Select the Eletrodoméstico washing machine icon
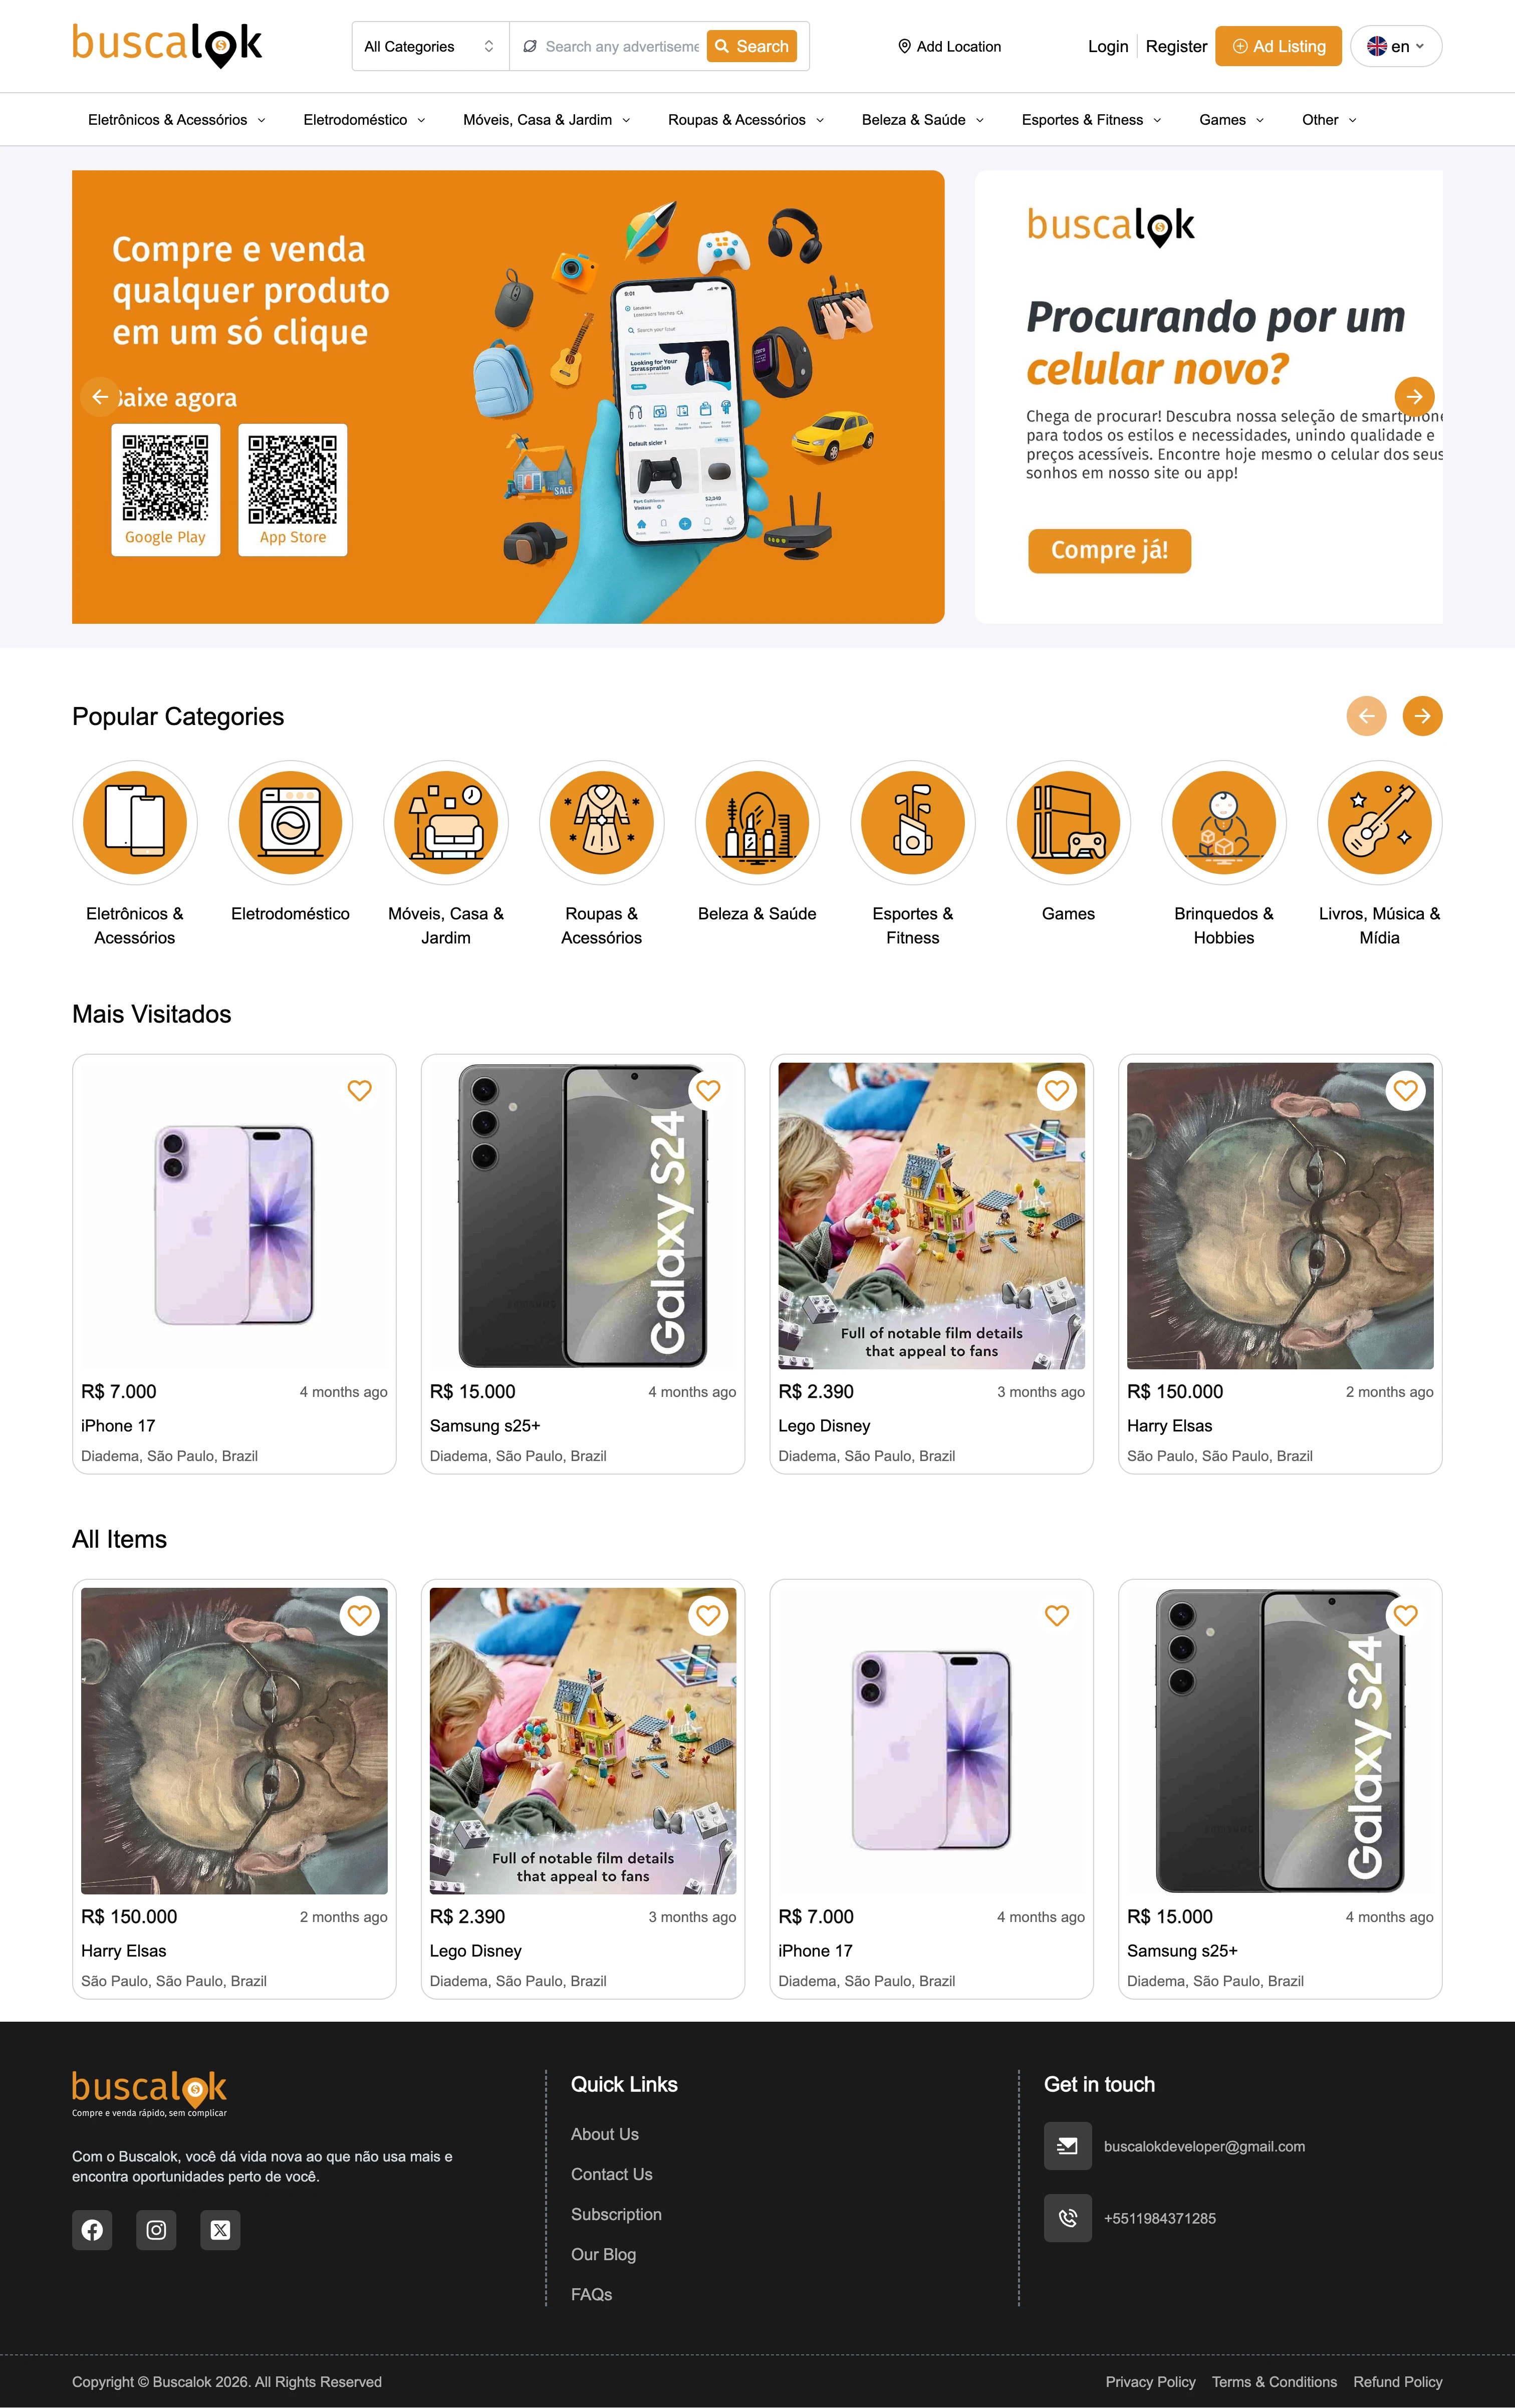The width and height of the screenshot is (1515, 2408). point(290,822)
